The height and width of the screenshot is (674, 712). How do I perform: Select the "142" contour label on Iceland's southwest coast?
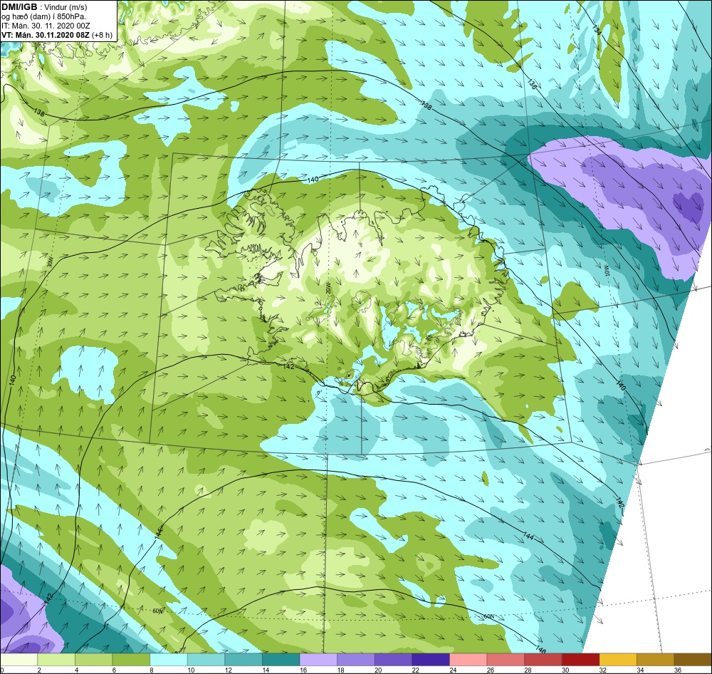tap(288, 366)
